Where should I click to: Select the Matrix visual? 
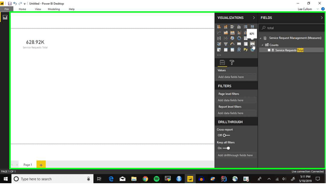[232, 50]
